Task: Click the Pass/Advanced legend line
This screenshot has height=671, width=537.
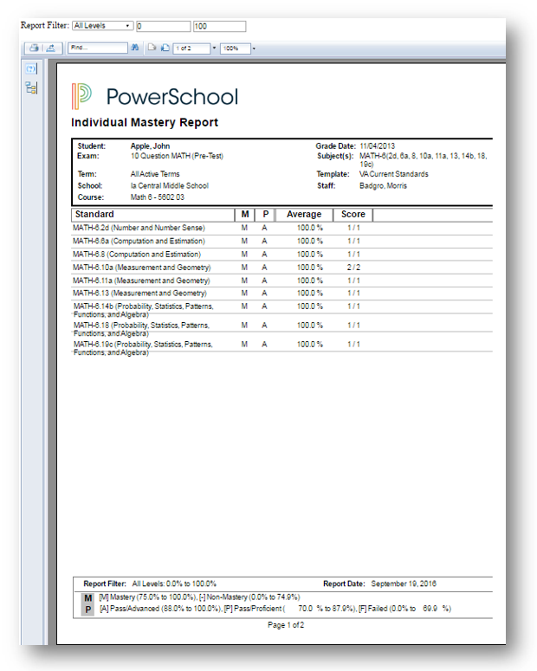Action: [275, 609]
